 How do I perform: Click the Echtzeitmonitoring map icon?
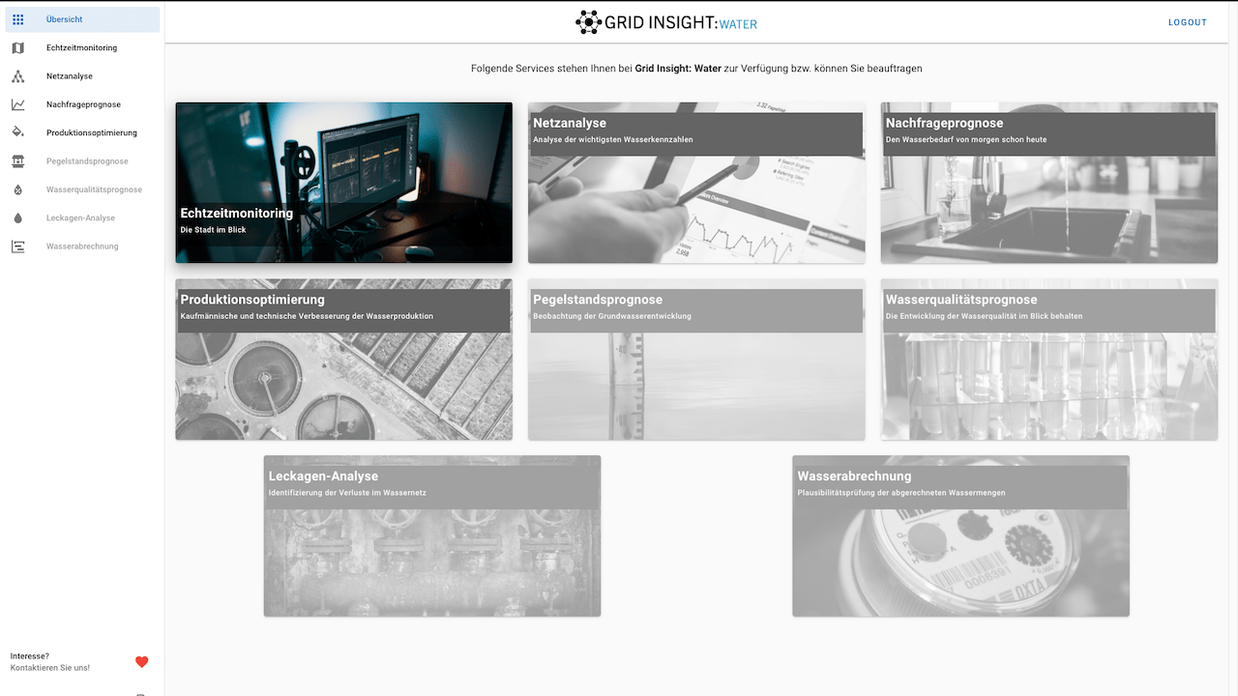(x=17, y=48)
